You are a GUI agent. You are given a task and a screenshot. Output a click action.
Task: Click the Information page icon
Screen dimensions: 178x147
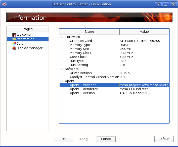[14, 39]
